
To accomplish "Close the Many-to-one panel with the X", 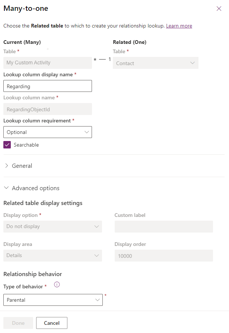I will pos(219,9).
